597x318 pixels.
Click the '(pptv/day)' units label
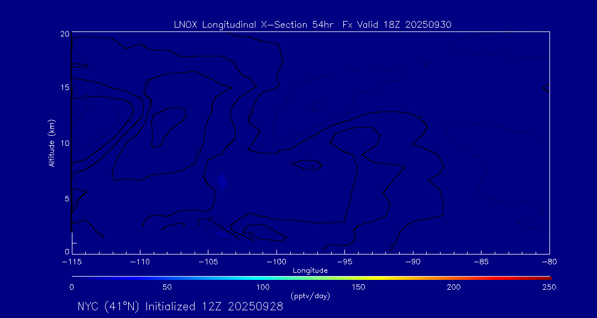pyautogui.click(x=310, y=296)
